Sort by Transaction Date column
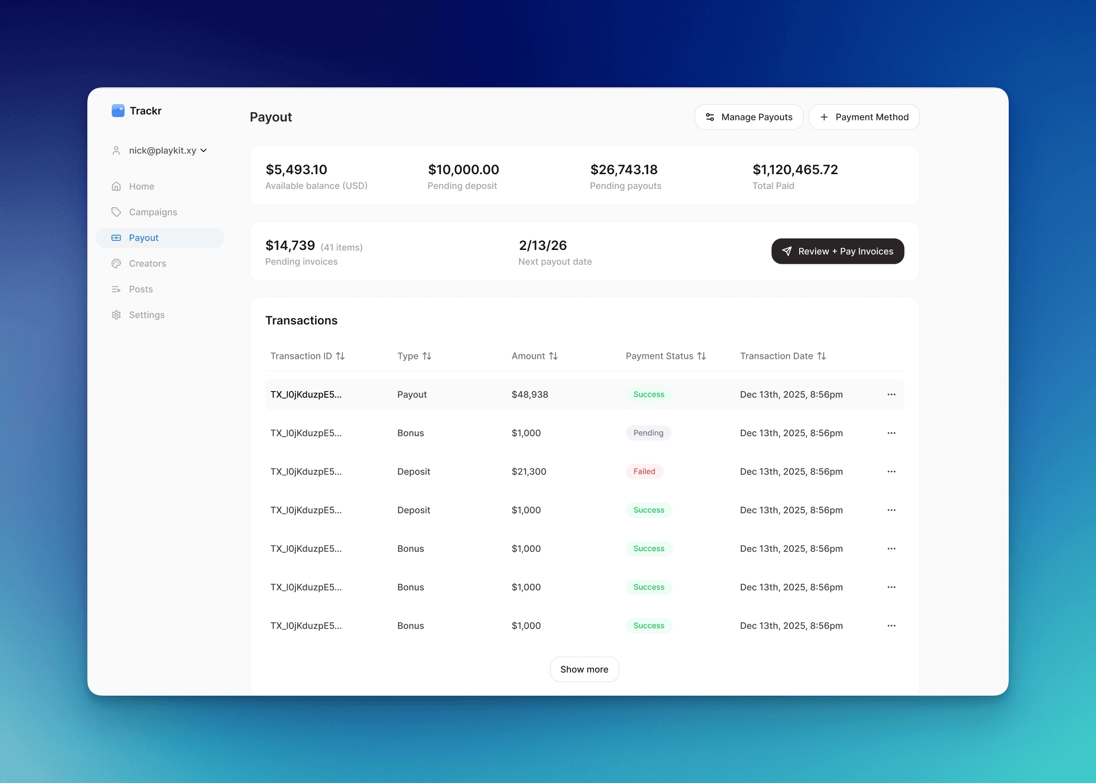Viewport: 1096px width, 783px height. tap(821, 356)
